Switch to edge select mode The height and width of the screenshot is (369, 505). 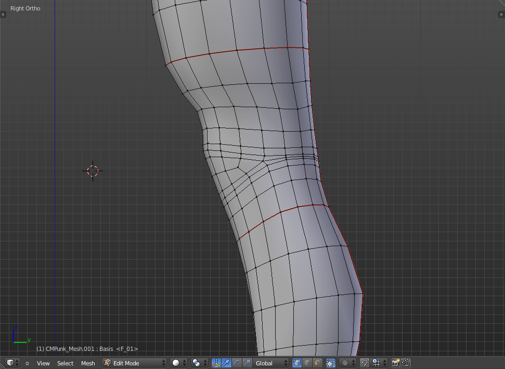(x=307, y=363)
